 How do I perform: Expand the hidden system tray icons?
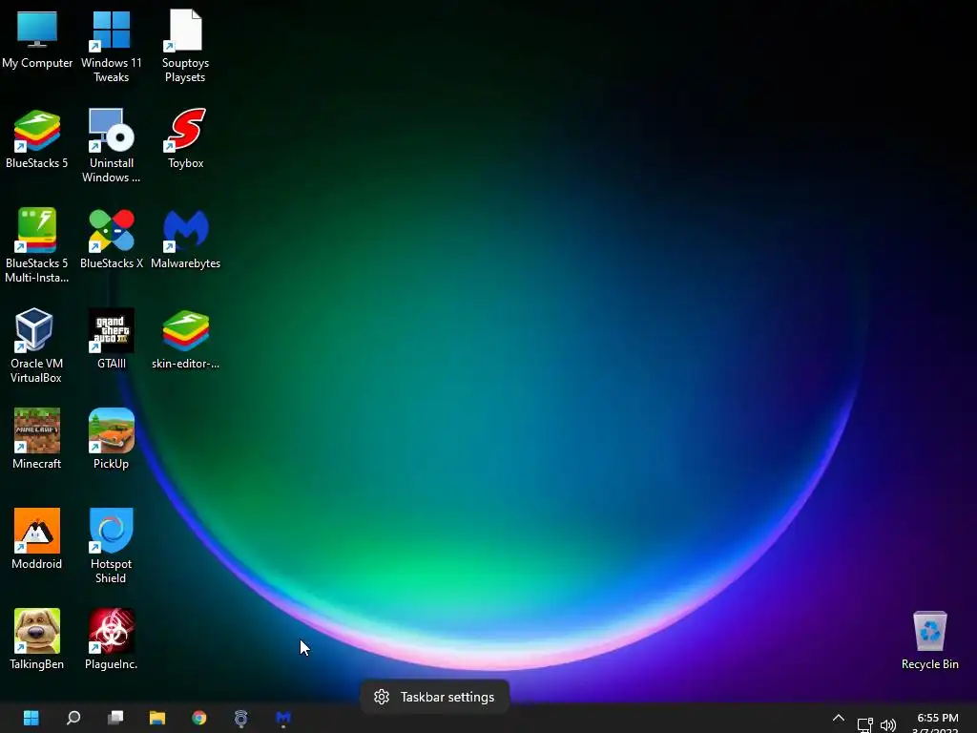[839, 719]
